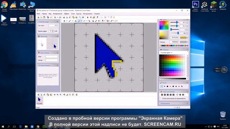This screenshot has width=230, height=129.
Task: Click the first icon in frames toolbar
Action: (38, 95)
